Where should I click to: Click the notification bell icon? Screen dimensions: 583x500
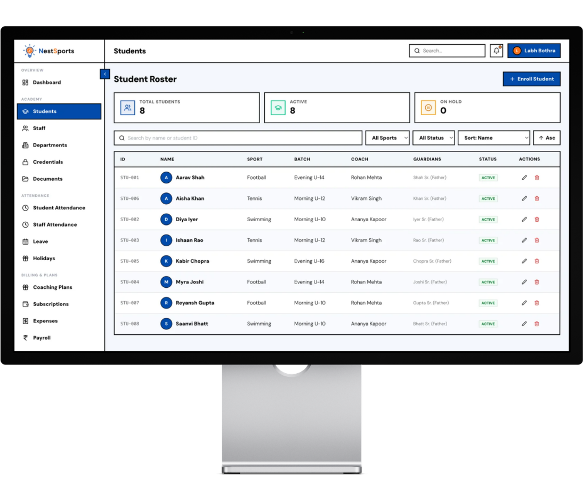[496, 51]
